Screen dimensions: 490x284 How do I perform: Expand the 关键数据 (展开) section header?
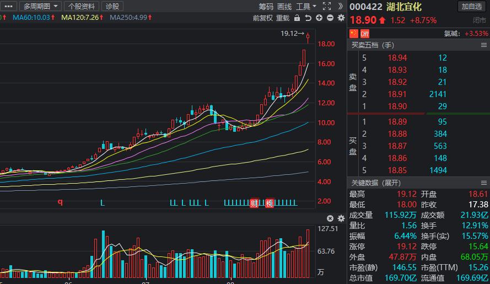coord(376,183)
